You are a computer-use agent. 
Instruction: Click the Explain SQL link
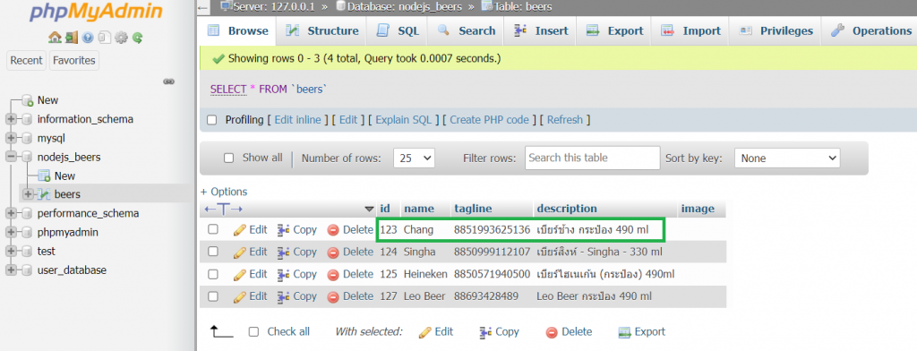coord(403,120)
